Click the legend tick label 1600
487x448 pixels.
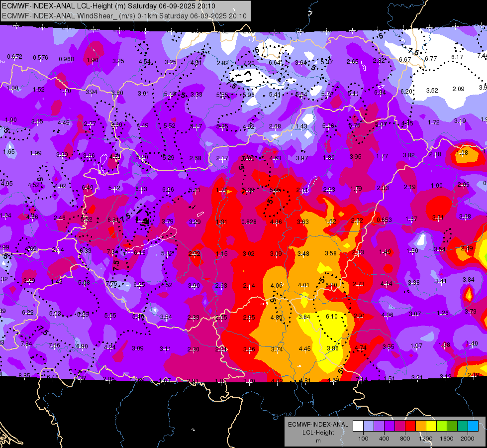point(446,439)
